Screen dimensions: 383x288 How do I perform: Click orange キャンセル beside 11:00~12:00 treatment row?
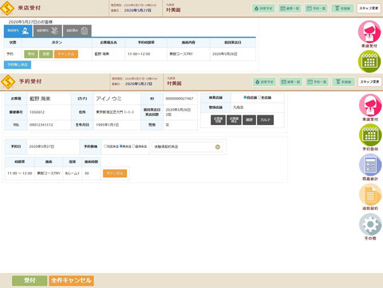[115, 173]
